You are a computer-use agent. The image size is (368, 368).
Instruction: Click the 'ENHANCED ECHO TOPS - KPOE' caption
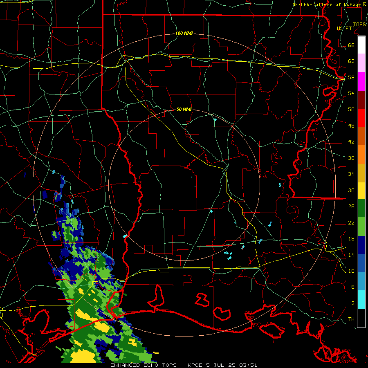pyautogui.click(x=157, y=365)
